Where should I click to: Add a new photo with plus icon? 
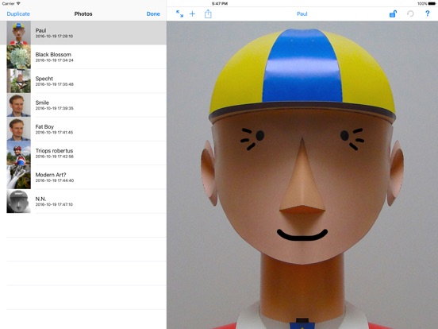click(x=192, y=14)
